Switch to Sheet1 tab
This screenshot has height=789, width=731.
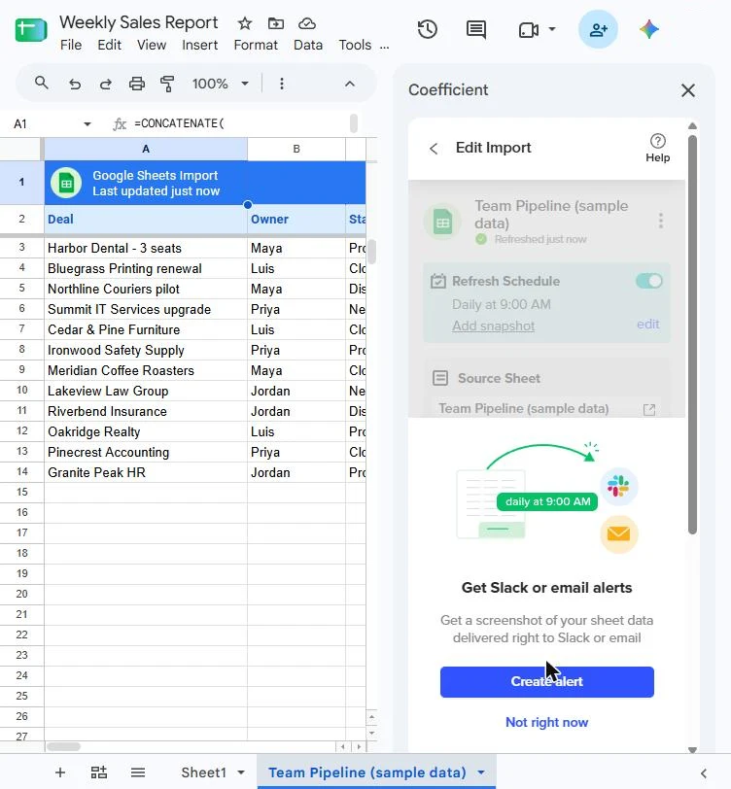(x=204, y=772)
